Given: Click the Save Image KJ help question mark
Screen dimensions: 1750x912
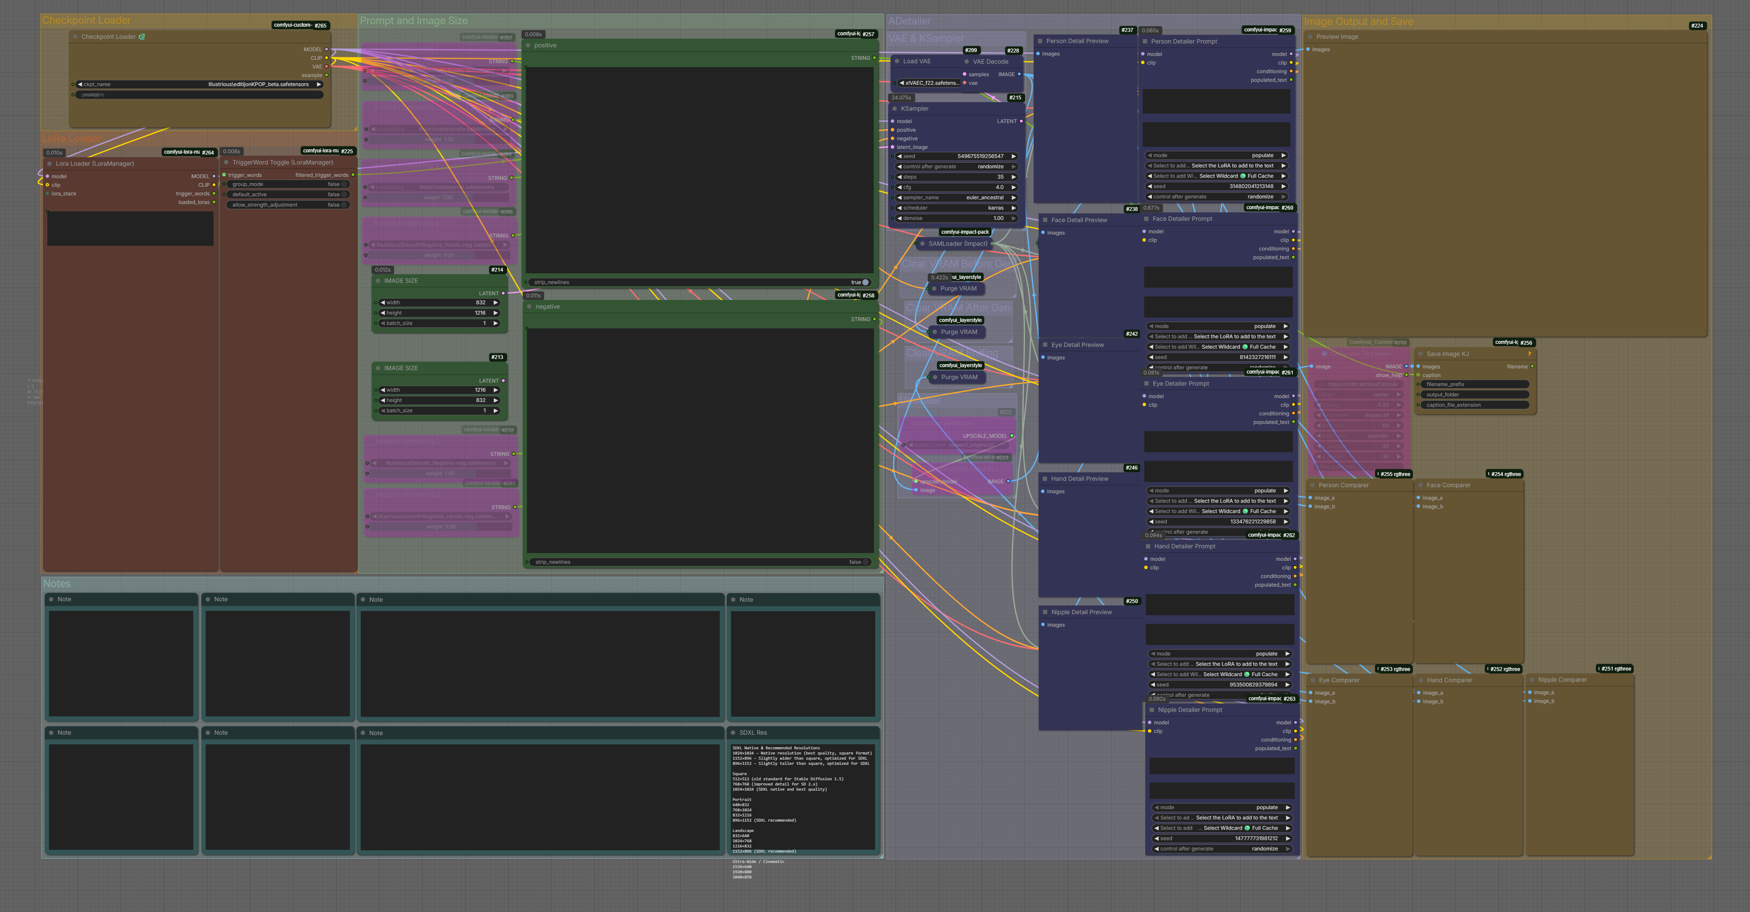Looking at the screenshot, I should (1529, 354).
